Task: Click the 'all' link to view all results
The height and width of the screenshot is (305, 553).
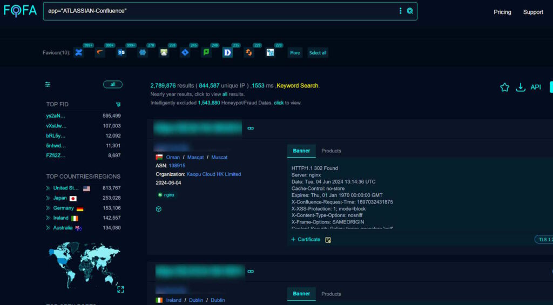Action: point(225,94)
